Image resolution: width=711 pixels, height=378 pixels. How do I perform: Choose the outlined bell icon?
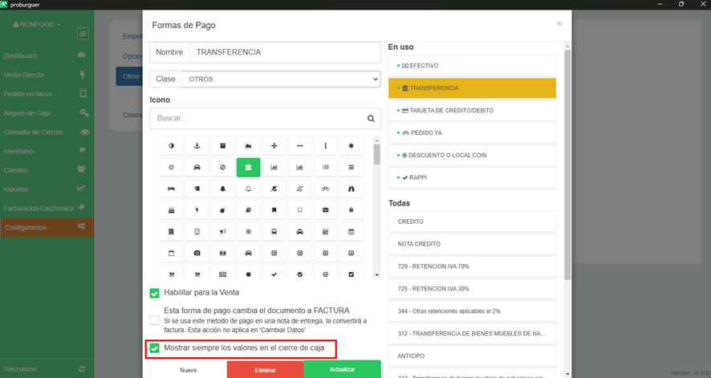pos(249,189)
